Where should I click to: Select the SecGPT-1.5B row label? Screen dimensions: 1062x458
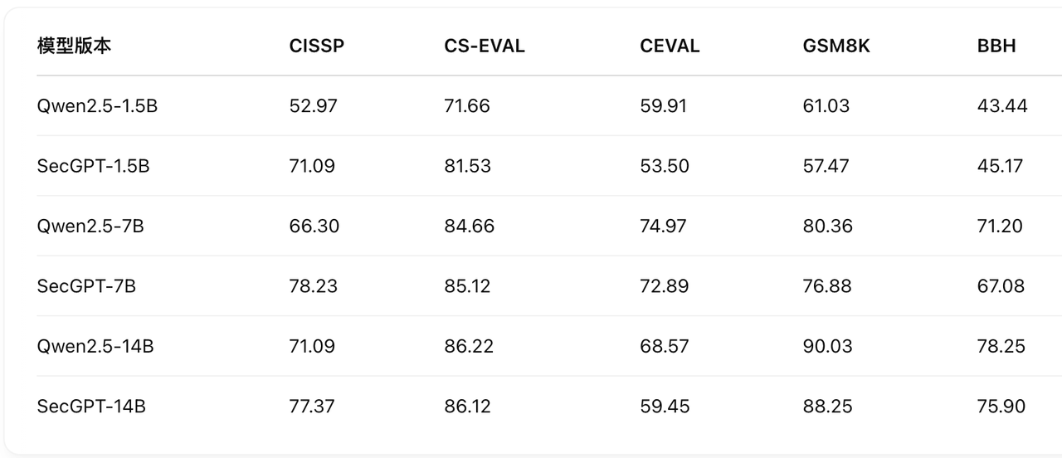[x=94, y=166]
